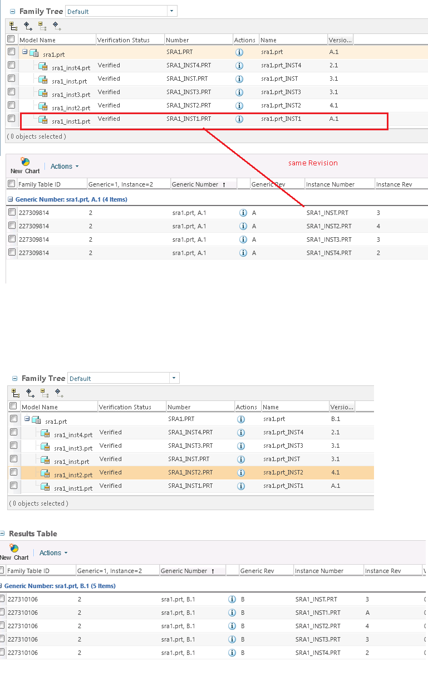Viewport: 428px width, 685px height.
Task: Open info icon for SRA1_INST2.PRT in A.1 tree
Action: [x=239, y=106]
